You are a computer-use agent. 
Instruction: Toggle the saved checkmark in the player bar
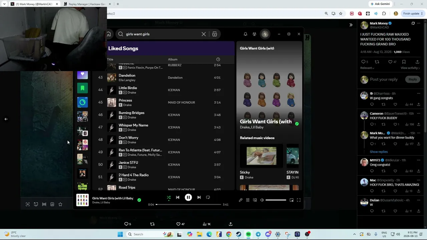pyautogui.click(x=139, y=200)
